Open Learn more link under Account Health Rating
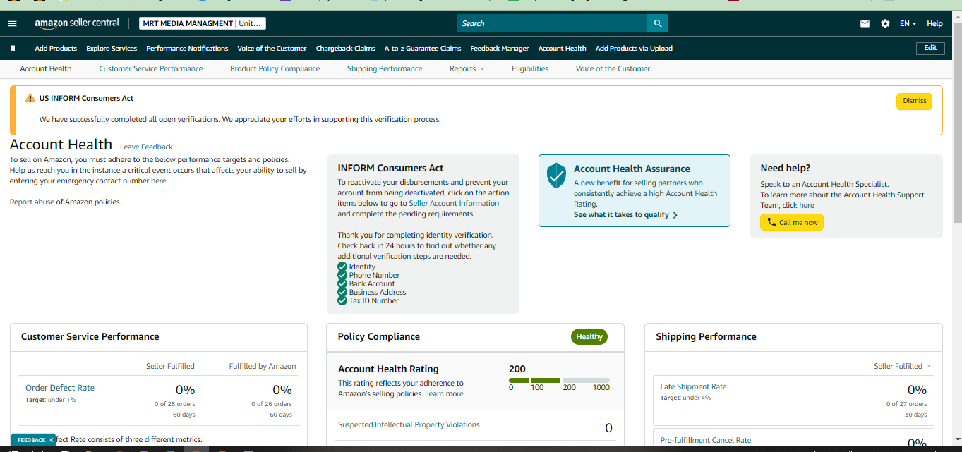This screenshot has width=962, height=452. 444,393
